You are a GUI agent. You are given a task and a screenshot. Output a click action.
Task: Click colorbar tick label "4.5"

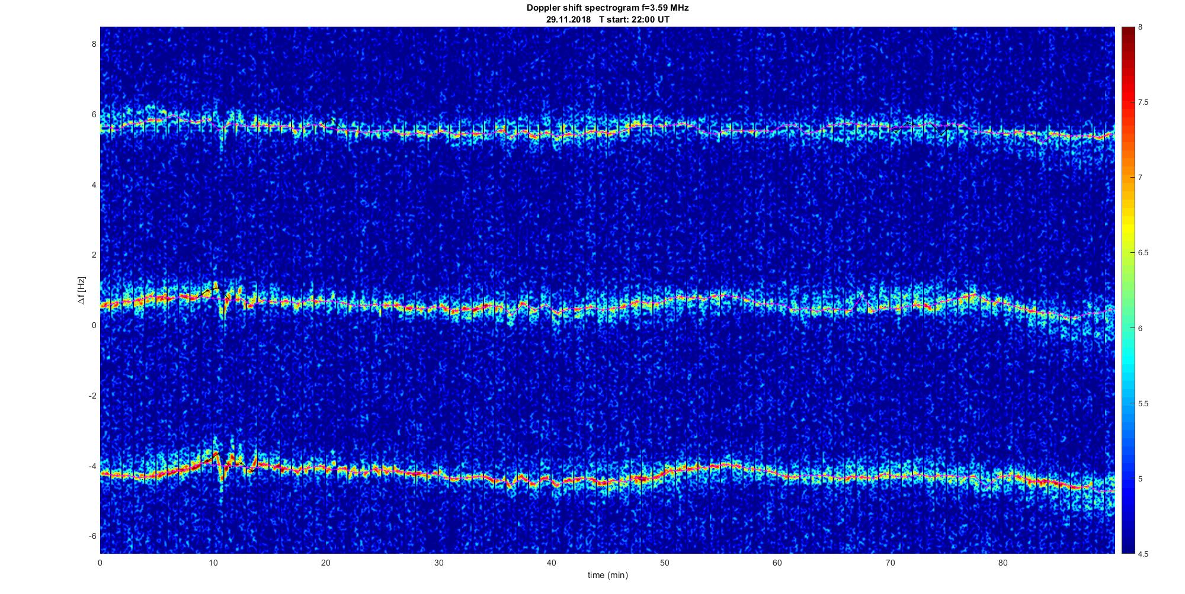point(1143,554)
